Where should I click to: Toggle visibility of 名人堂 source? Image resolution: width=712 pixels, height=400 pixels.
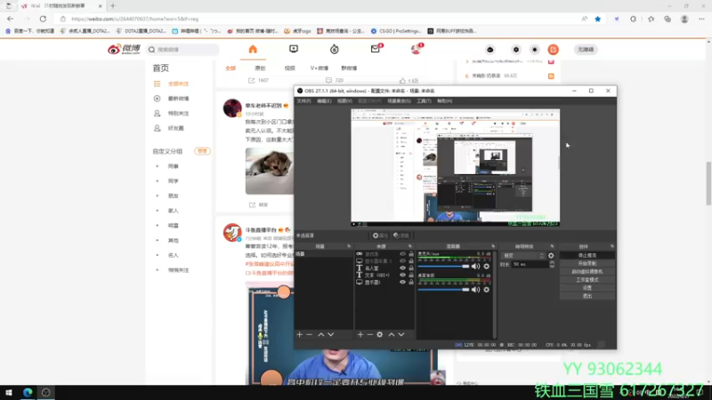402,268
